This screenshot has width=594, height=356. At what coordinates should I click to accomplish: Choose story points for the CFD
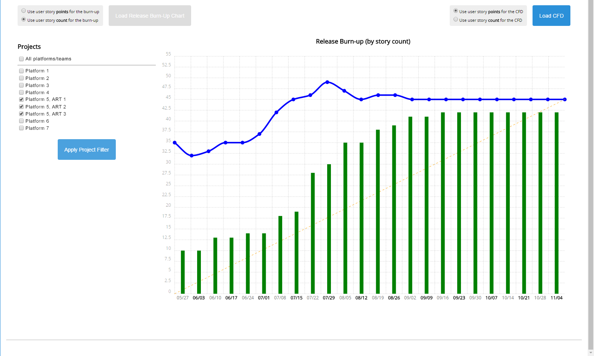(x=456, y=11)
